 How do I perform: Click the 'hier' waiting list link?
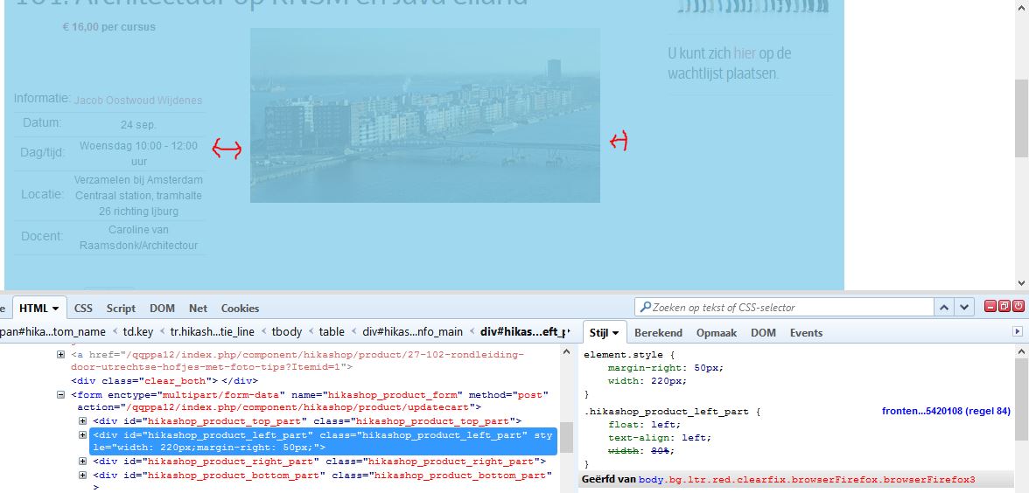[x=745, y=53]
